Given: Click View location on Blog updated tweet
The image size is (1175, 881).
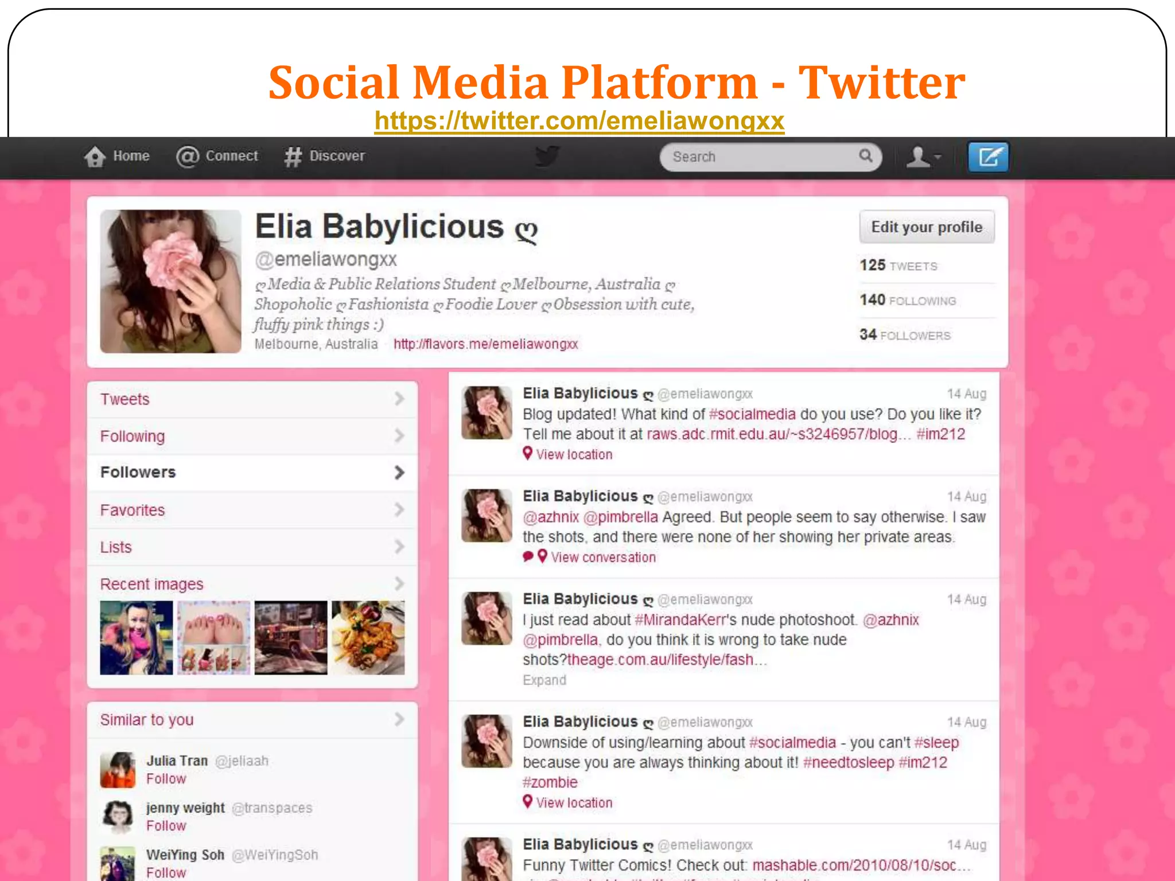Looking at the screenshot, I should click(574, 455).
